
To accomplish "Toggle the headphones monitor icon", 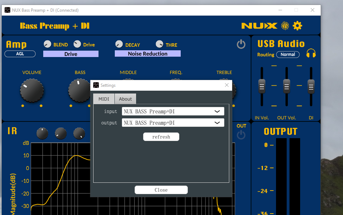I will pos(311,53).
